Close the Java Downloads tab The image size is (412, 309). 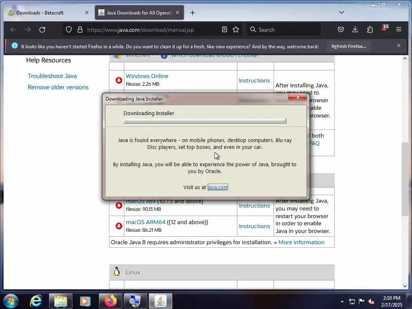[177, 12]
